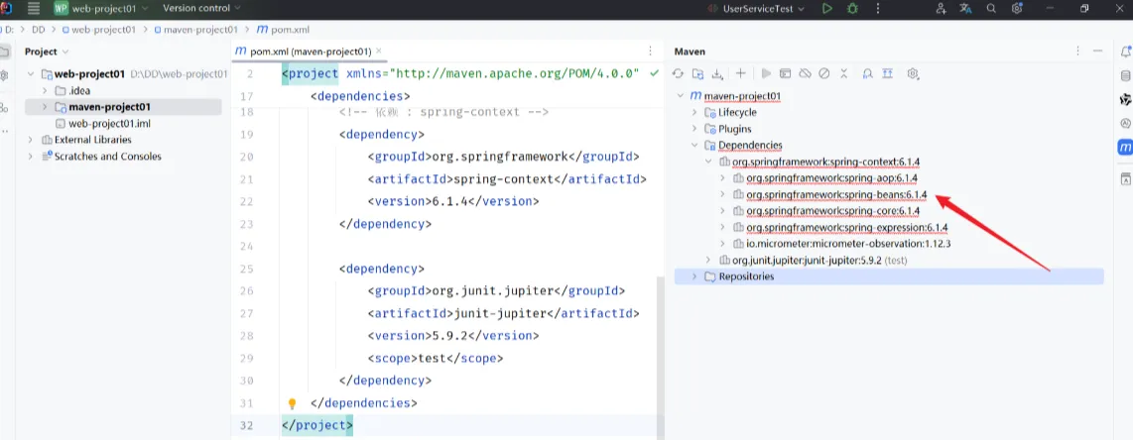Open Maven settings gear icon

coord(913,73)
